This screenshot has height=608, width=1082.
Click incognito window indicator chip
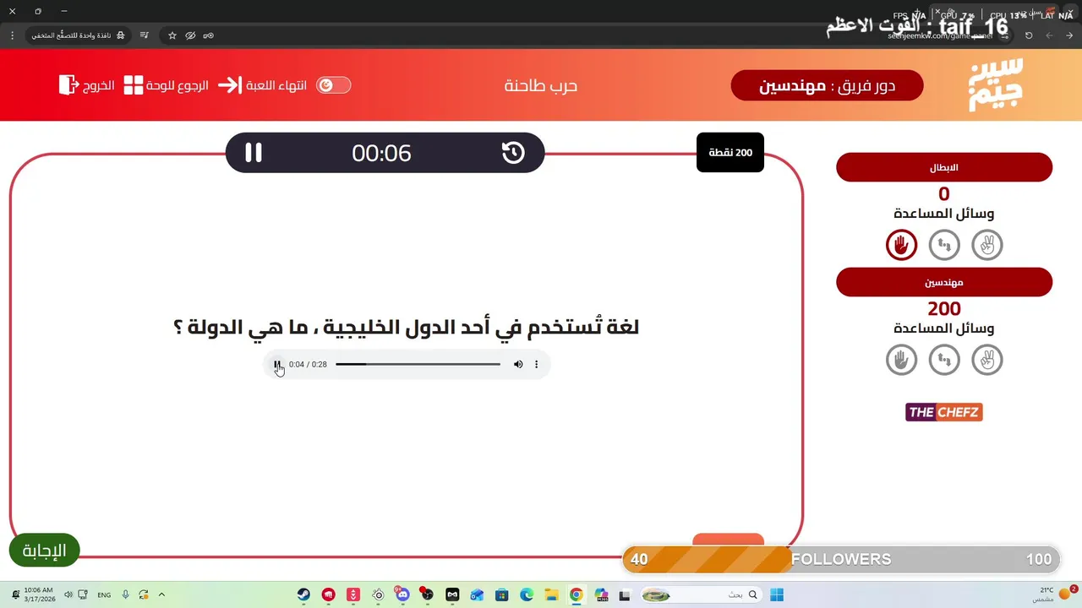tap(79, 35)
